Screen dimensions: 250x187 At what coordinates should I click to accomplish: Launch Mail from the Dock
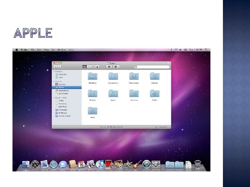[44, 164]
